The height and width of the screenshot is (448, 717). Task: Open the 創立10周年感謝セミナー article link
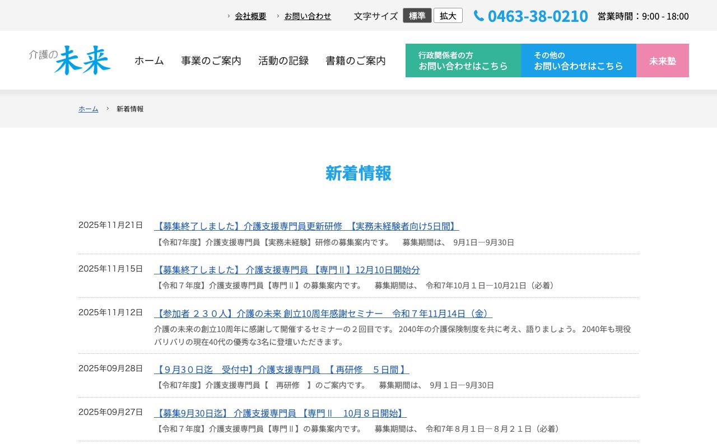pos(323,313)
